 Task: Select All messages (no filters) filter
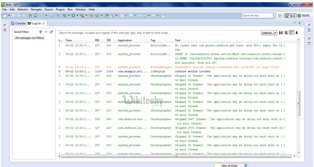click(x=30, y=38)
